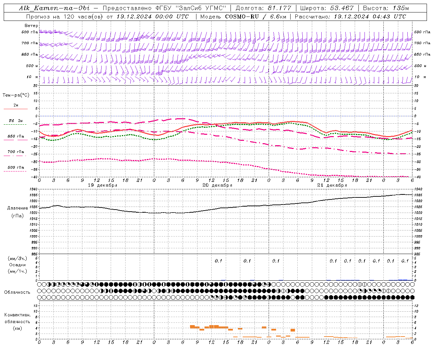This screenshot has height=345, width=432.
Task: Click the Долгота: 81.177 header field
Action: (x=263, y=8)
